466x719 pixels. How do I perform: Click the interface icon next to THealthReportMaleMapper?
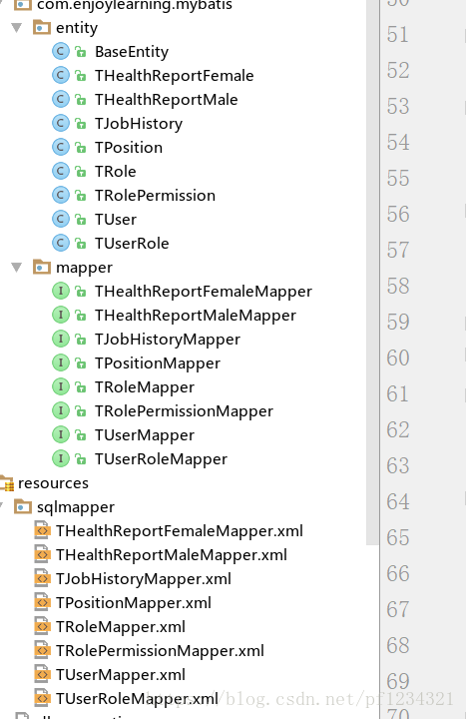coord(61,315)
